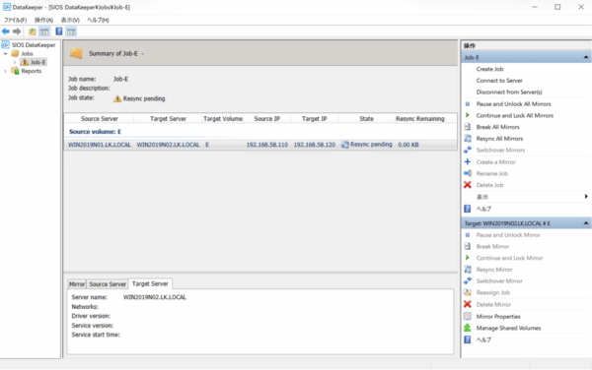Toggle the console tree toolbar icon
Image resolution: width=592 pixels, height=370 pixels.
coord(44,31)
